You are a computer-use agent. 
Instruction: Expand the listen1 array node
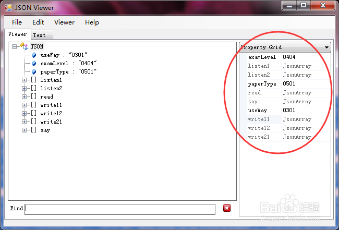[24, 80]
